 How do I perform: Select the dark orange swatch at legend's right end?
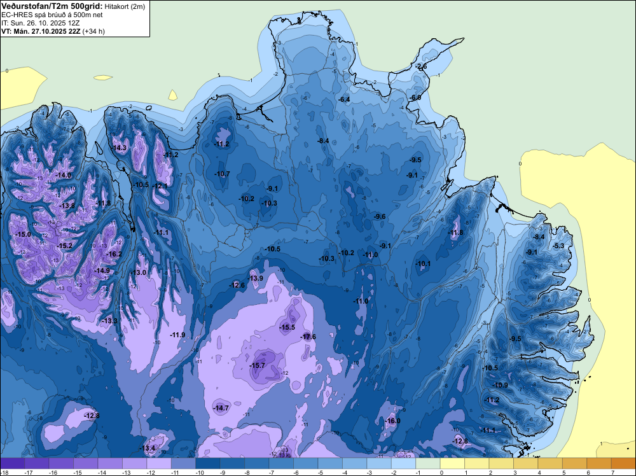tap(623, 463)
